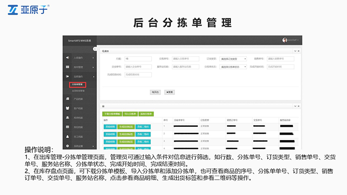Open the wareStaff user menu
Viewport: 347px width, 195px height.
293,40
